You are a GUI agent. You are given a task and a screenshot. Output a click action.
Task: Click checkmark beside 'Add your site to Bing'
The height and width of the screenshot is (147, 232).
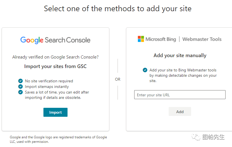point(145,70)
